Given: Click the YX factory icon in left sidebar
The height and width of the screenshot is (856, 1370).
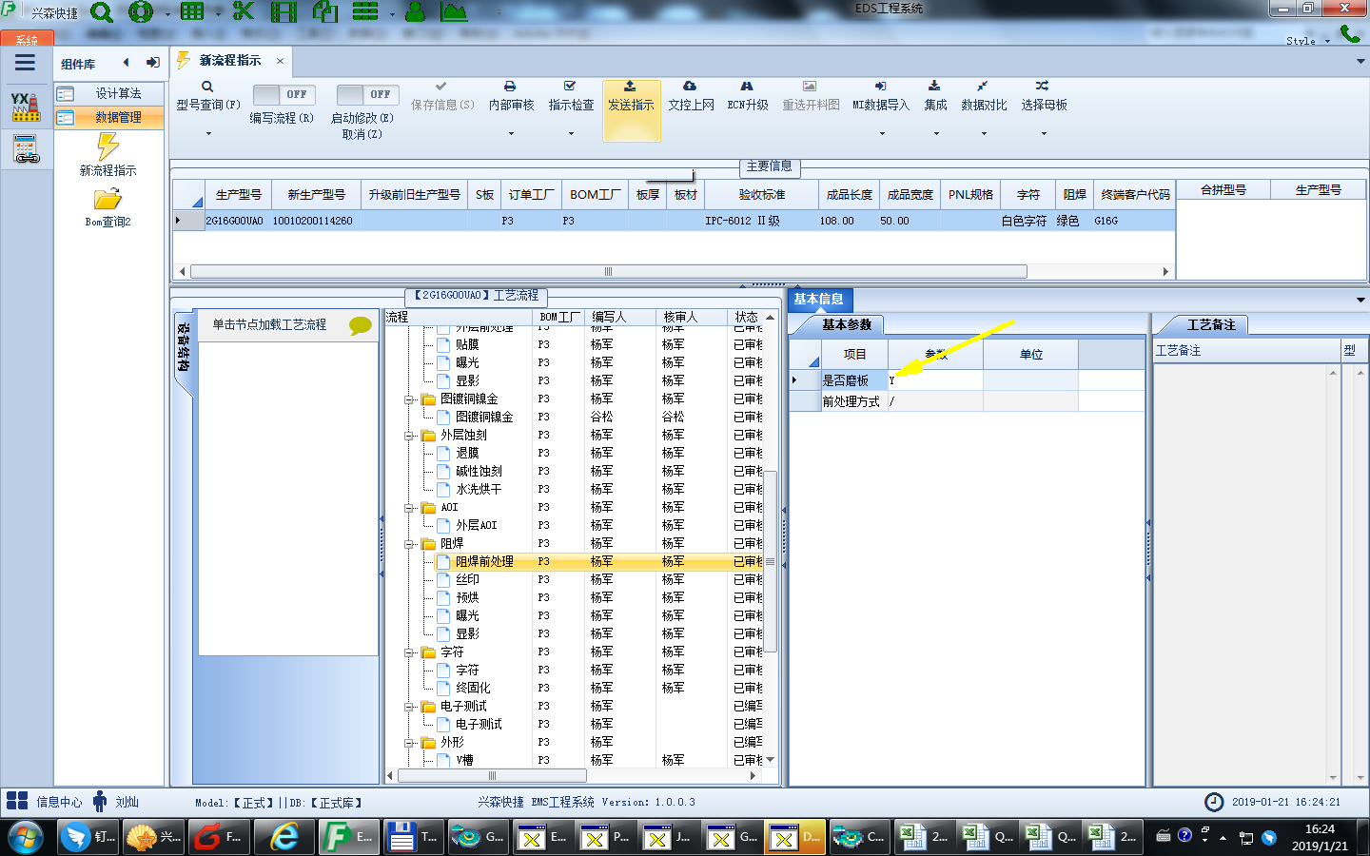Looking at the screenshot, I should [x=26, y=107].
